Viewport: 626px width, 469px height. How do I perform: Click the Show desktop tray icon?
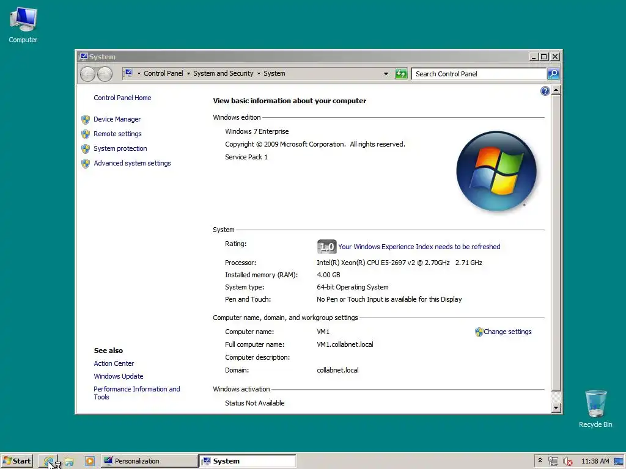point(619,461)
